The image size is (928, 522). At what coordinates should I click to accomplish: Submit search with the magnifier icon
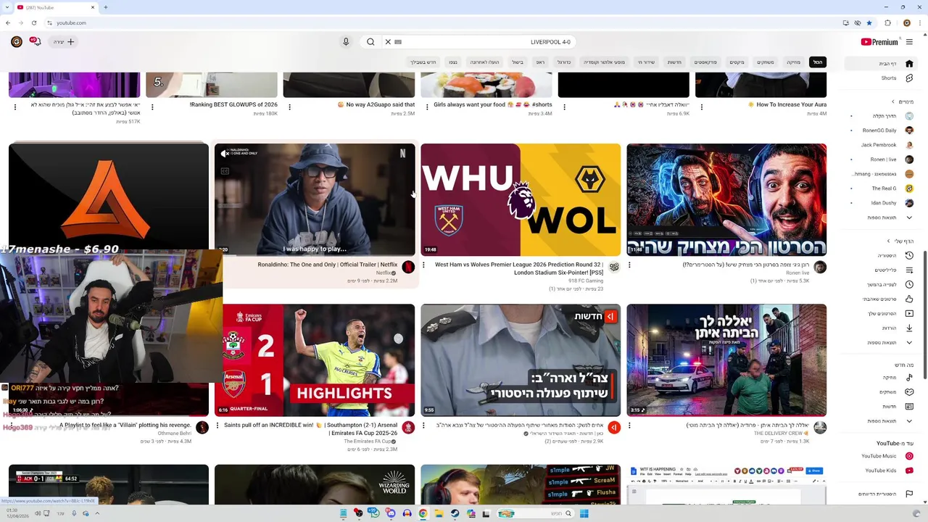click(370, 42)
